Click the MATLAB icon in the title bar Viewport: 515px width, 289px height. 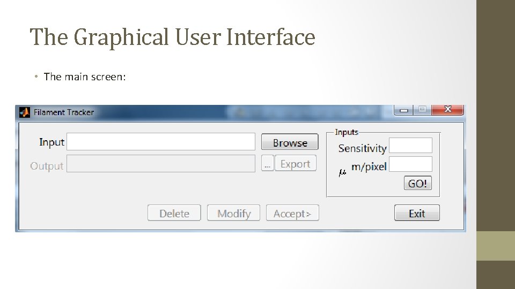pos(24,112)
